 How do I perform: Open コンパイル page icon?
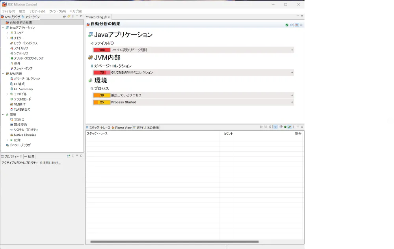pyautogui.click(x=11, y=94)
